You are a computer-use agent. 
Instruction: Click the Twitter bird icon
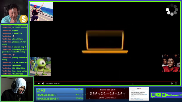[164, 95]
